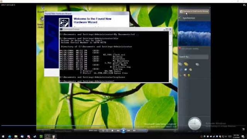Click the taskbar clock showing time and date
The height and width of the screenshot is (139, 247).
point(236,136)
